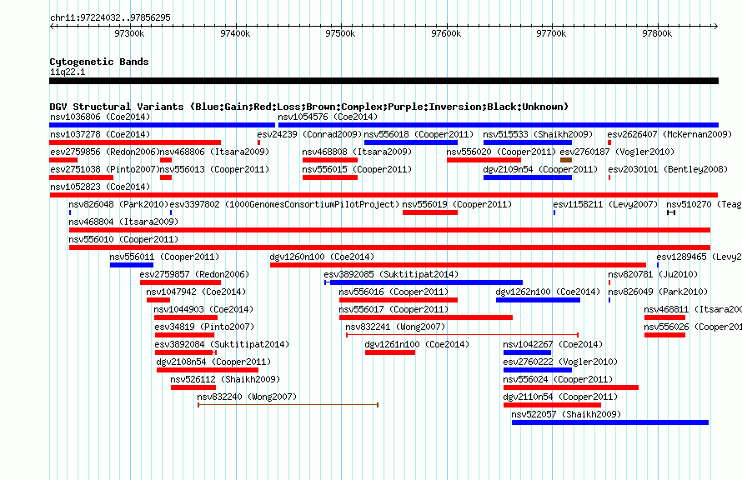Click the nsv556016 (Cooper2011) label
The height and width of the screenshot is (480, 742).
pyautogui.click(x=394, y=292)
